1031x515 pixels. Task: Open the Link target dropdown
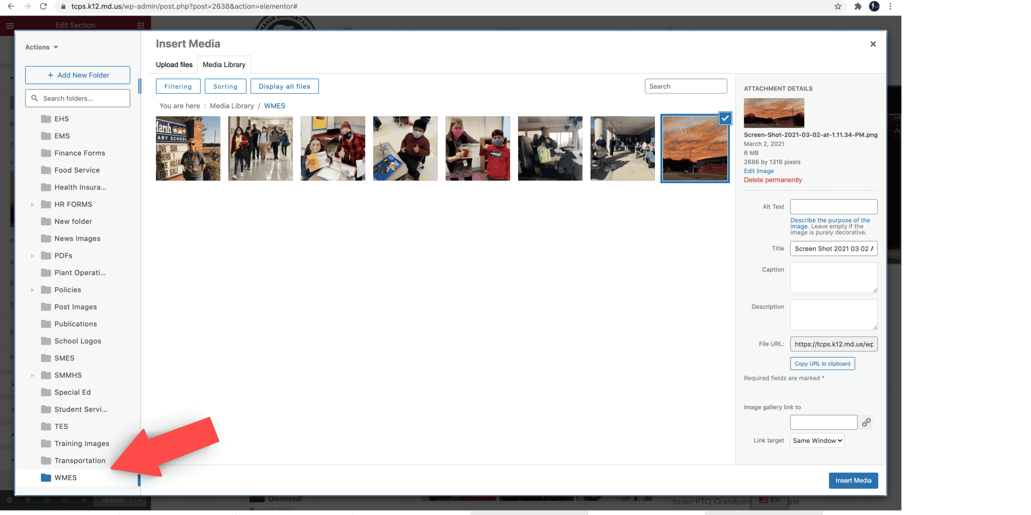pos(817,441)
